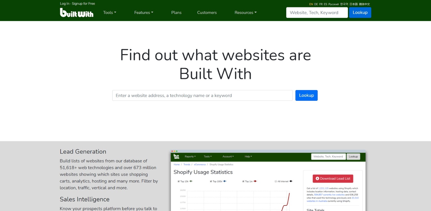Open the Log In link
Viewport: 431px width, 211px height.
(x=65, y=4)
